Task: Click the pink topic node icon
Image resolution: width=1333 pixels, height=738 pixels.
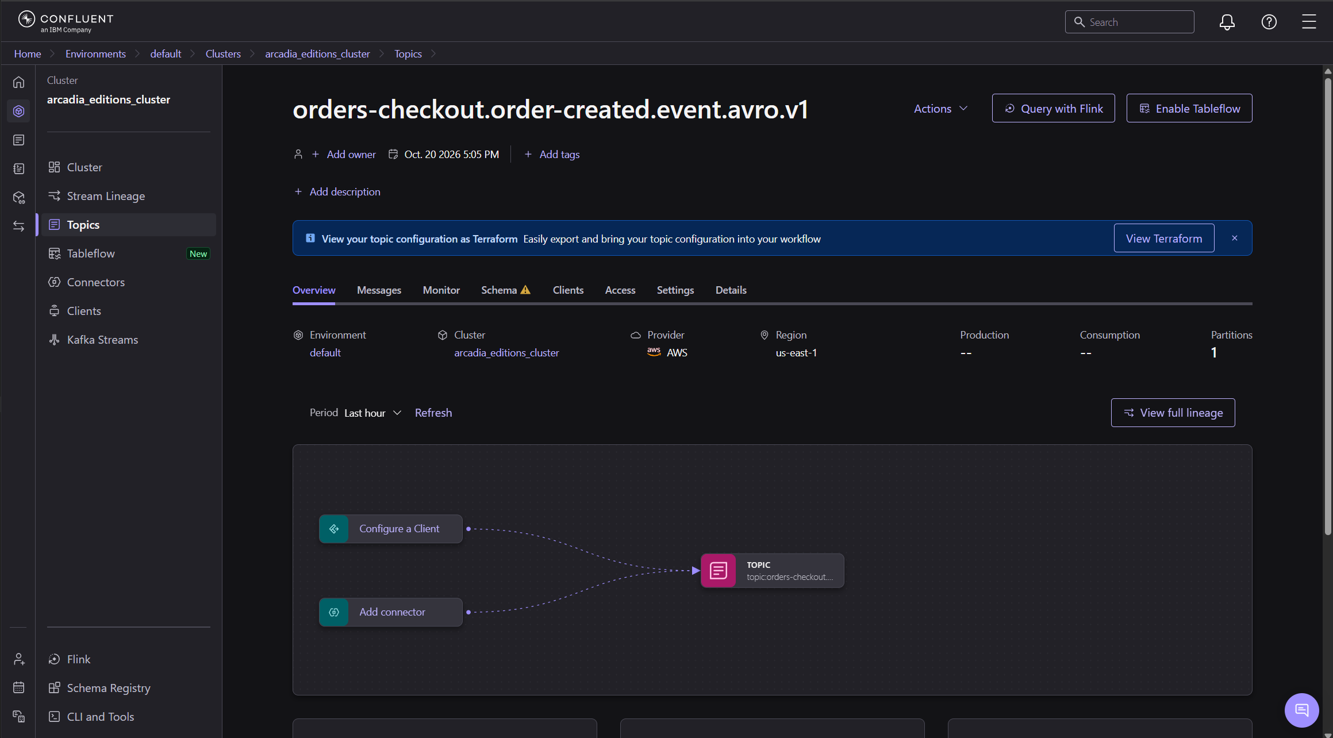Action: (718, 570)
